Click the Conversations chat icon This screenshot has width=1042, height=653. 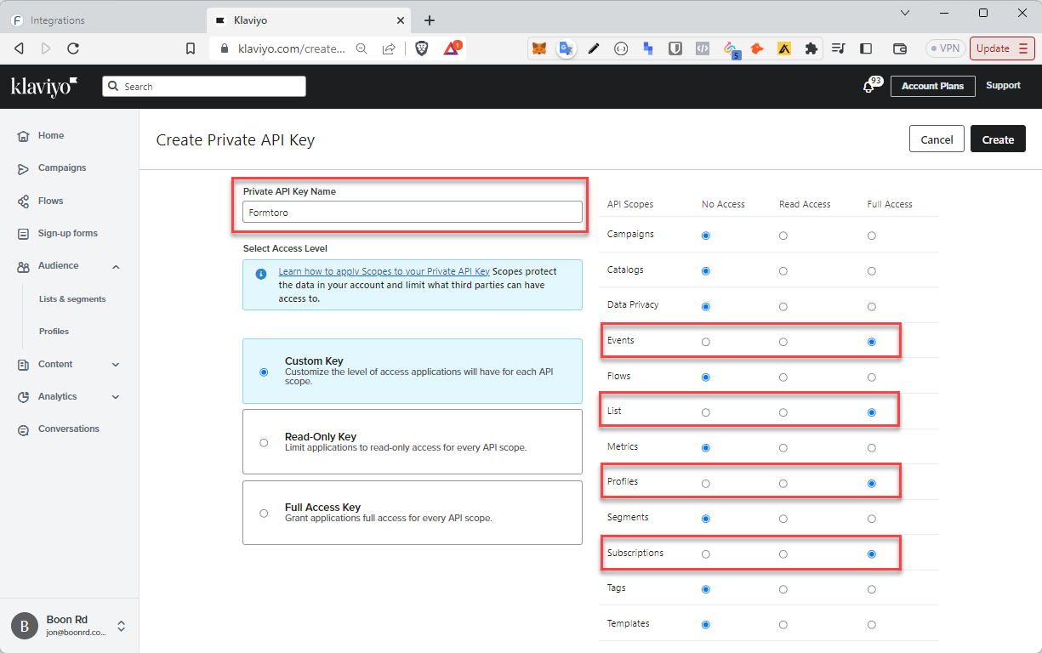[23, 429]
